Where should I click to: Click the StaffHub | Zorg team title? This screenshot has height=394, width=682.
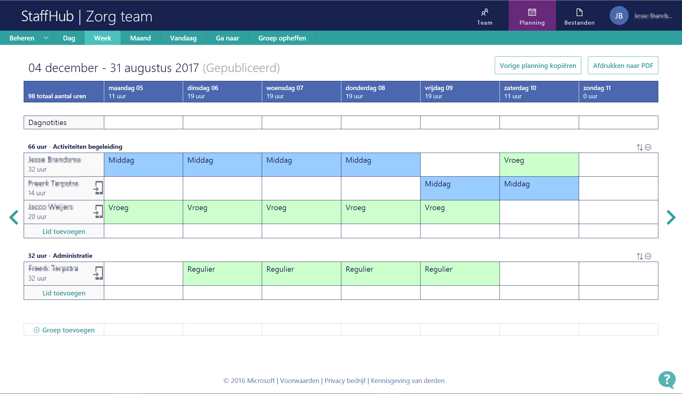coord(87,16)
